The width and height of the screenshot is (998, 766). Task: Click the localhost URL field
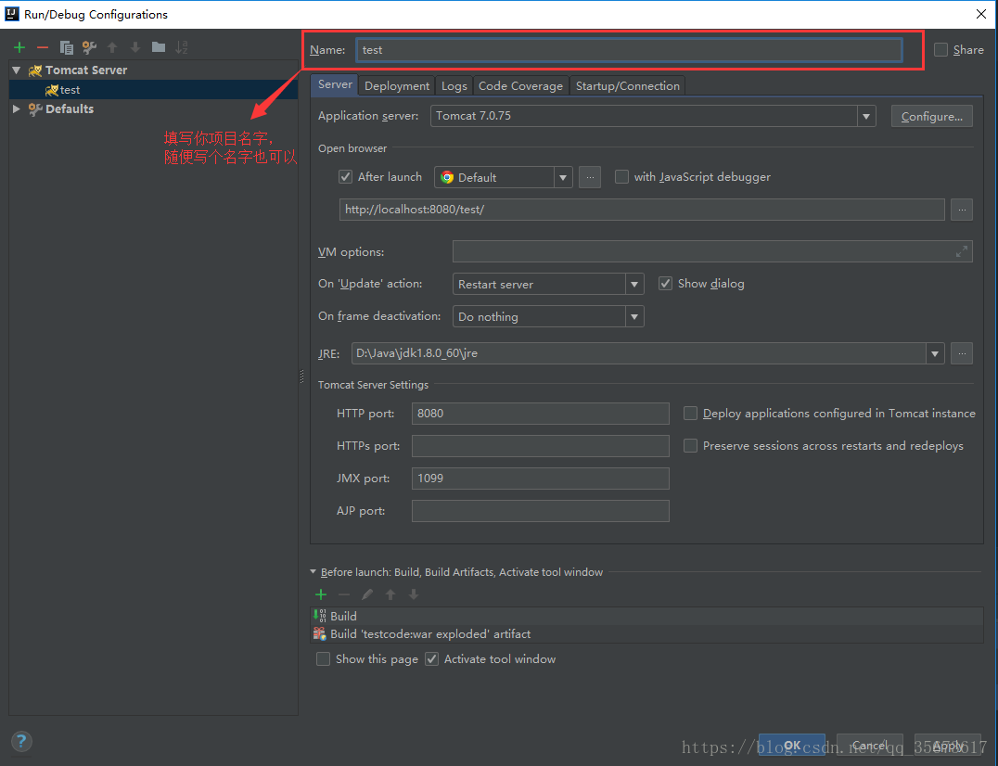[x=642, y=210]
